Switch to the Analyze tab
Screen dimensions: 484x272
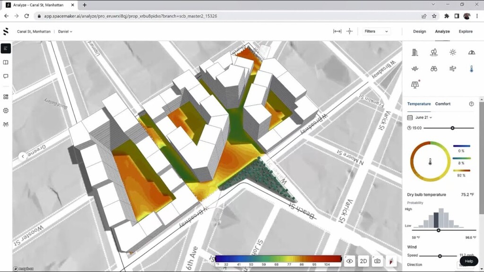click(x=442, y=32)
